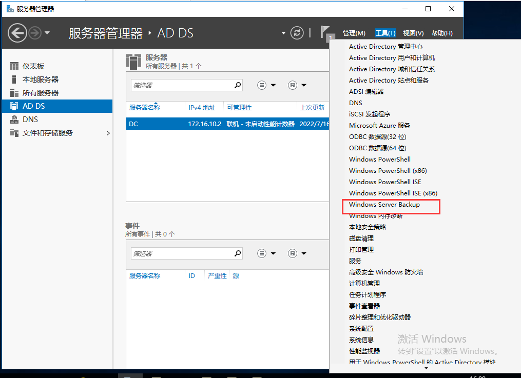The width and height of the screenshot is (521, 378).
Task: Open the 工具(T) menu
Action: click(385, 33)
